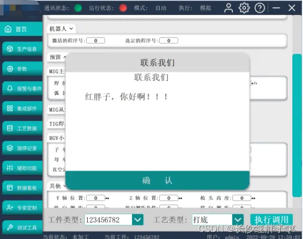Click the wrench icon beside 调试工具

tap(10, 227)
